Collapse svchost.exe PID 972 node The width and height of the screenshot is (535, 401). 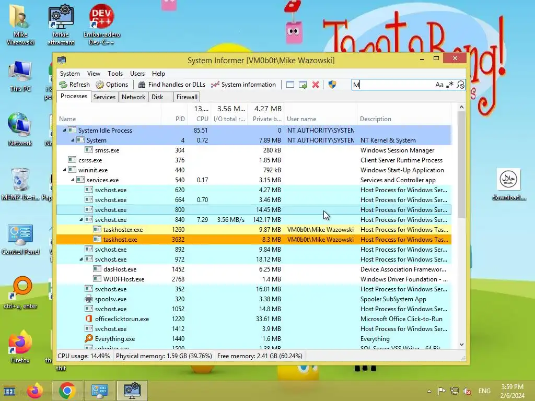pyautogui.click(x=81, y=259)
